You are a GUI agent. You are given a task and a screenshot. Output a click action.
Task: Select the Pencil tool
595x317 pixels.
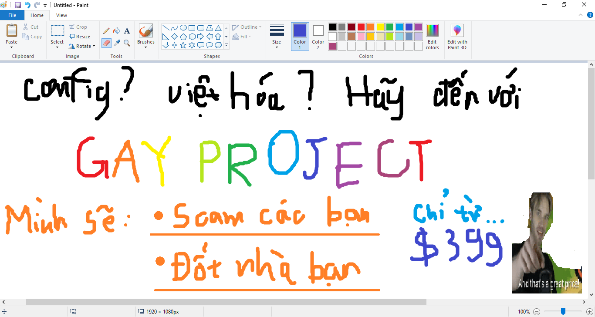106,31
